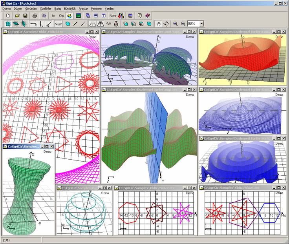Copy with the two-pages icon
The width and height of the screenshot is (289, 244).
[x=44, y=16]
